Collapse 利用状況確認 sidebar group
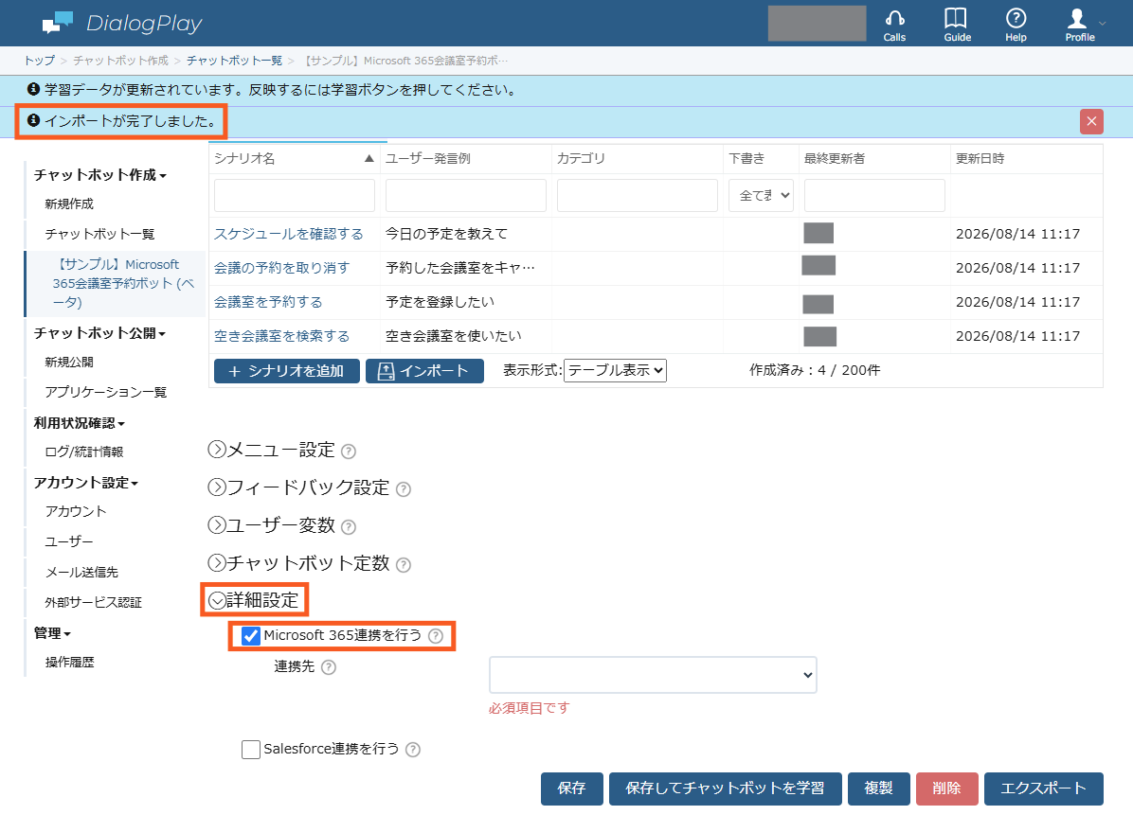The height and width of the screenshot is (815, 1133). [79, 423]
